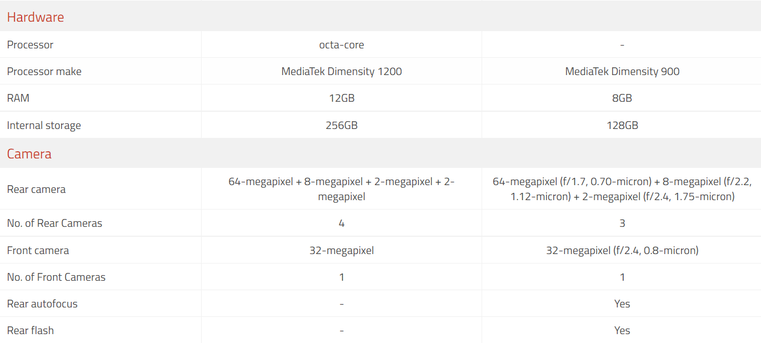The height and width of the screenshot is (343, 761).
Task: Select the Rear camera row label
Action: (x=37, y=190)
